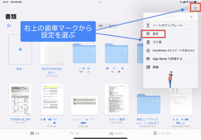Click the trash can icon
Image resolution: width=201 pixels, height=140 pixels.
pyautogui.click(x=148, y=42)
